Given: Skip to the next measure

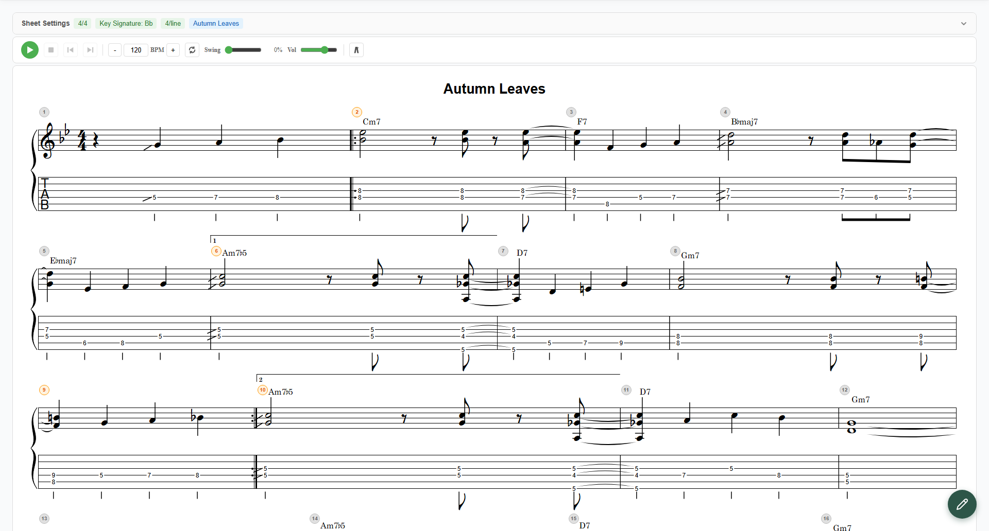Looking at the screenshot, I should 90,50.
